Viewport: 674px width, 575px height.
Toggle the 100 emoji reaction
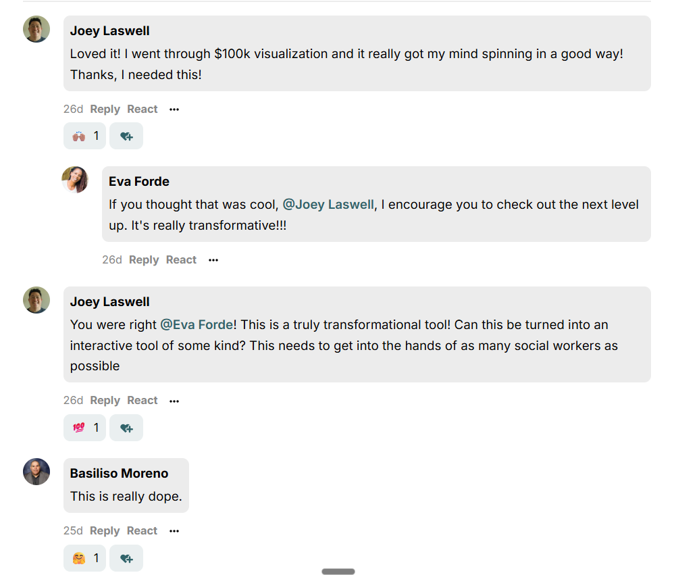pos(84,428)
